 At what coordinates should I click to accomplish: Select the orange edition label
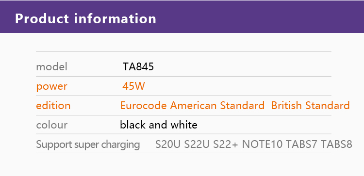click(x=53, y=106)
